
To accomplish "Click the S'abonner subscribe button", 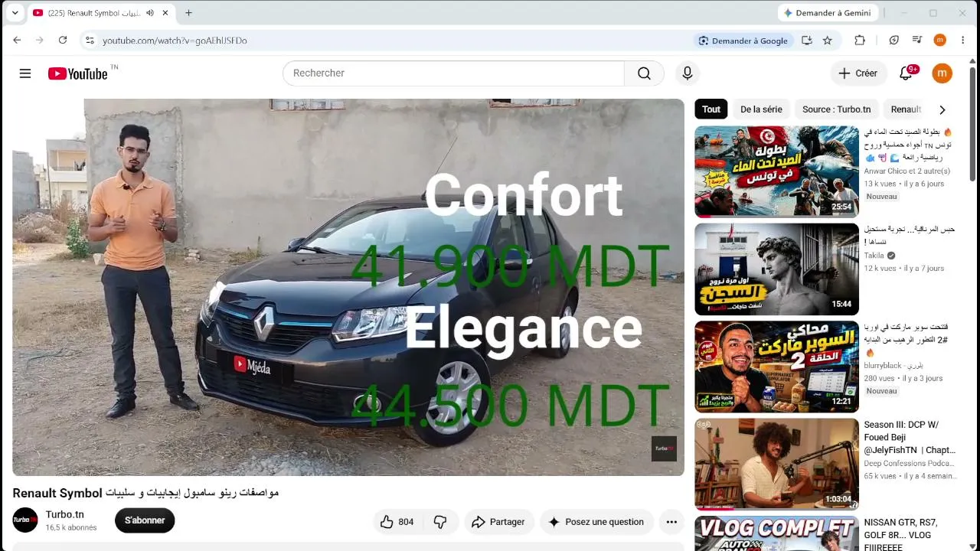I will coord(145,520).
